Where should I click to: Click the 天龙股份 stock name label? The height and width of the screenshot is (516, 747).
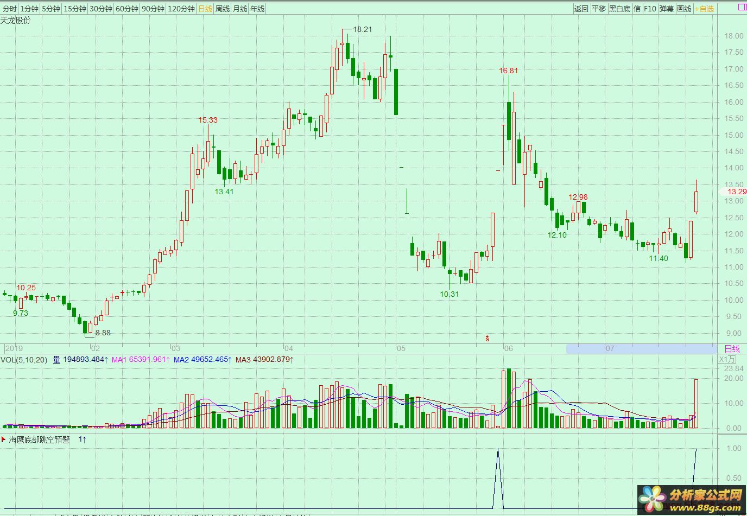click(x=16, y=20)
